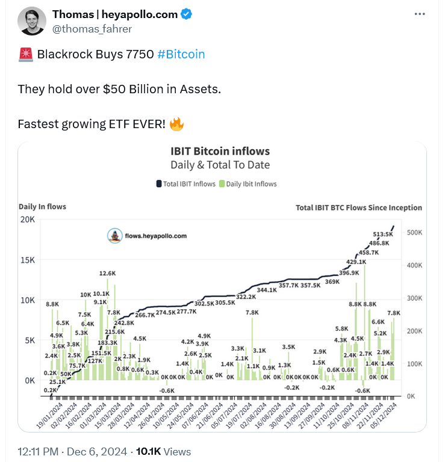Click the red siren emoji

point(26,55)
